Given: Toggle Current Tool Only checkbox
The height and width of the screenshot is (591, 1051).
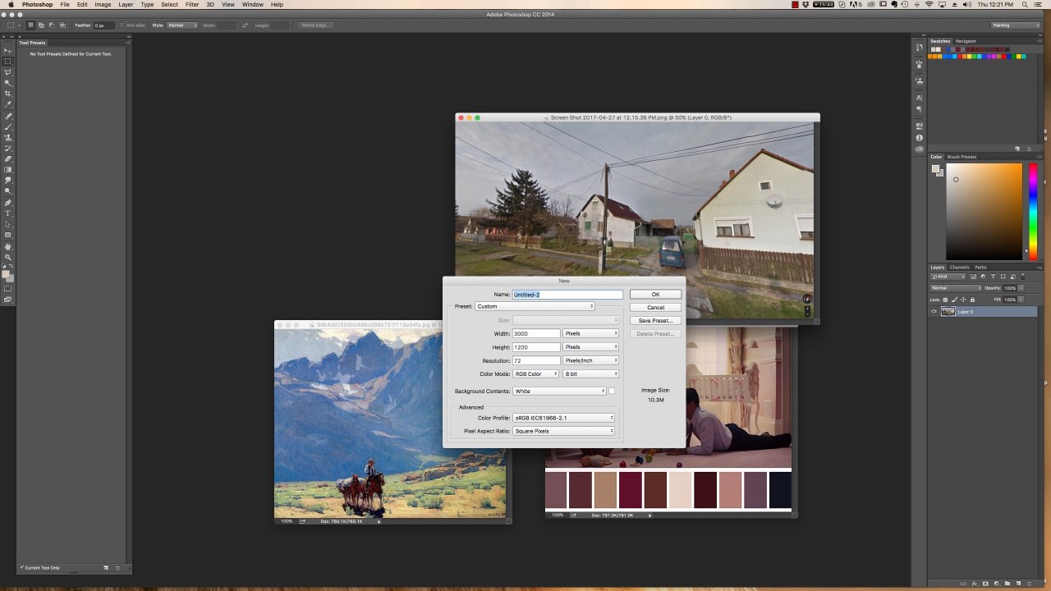Looking at the screenshot, I should coord(22,568).
